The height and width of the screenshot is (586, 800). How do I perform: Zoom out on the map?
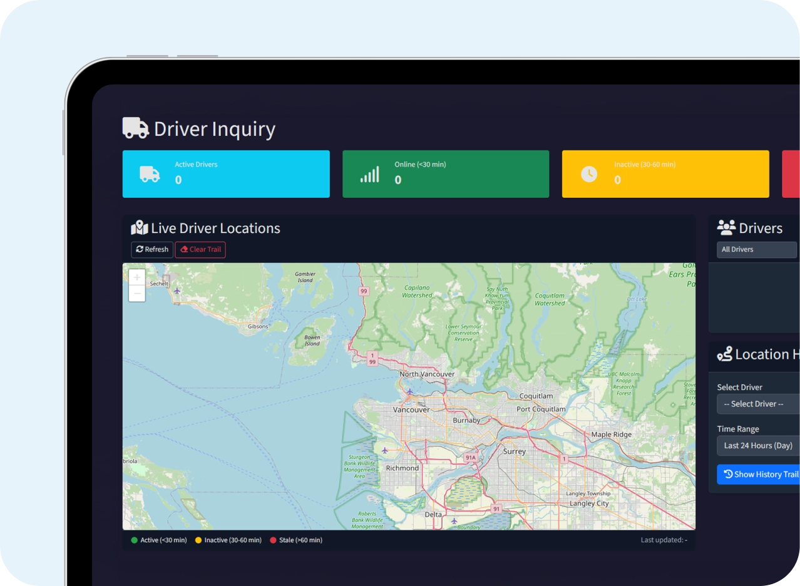(137, 294)
